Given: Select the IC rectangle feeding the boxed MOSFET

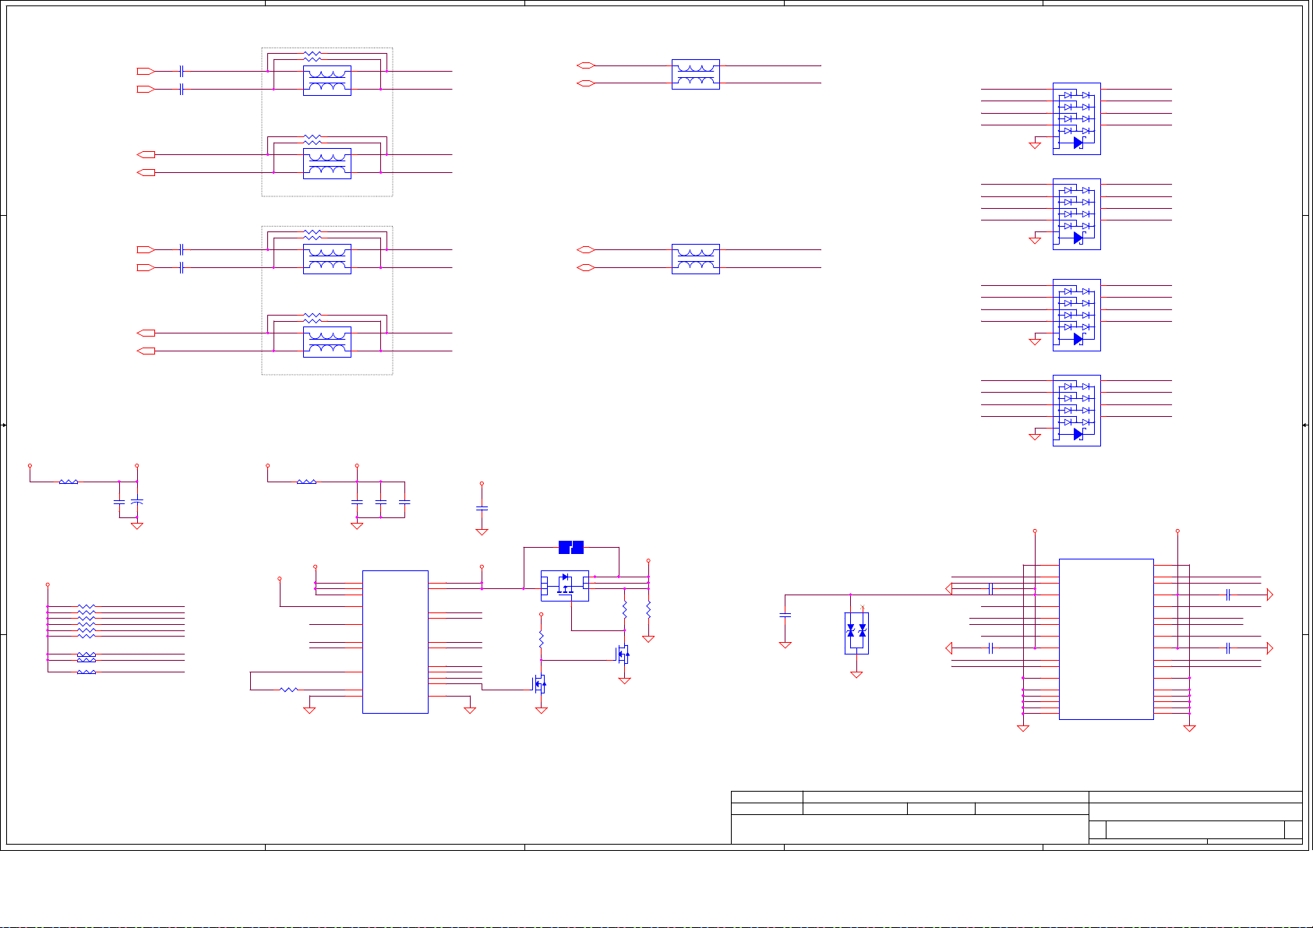Looking at the screenshot, I should 395,641.
